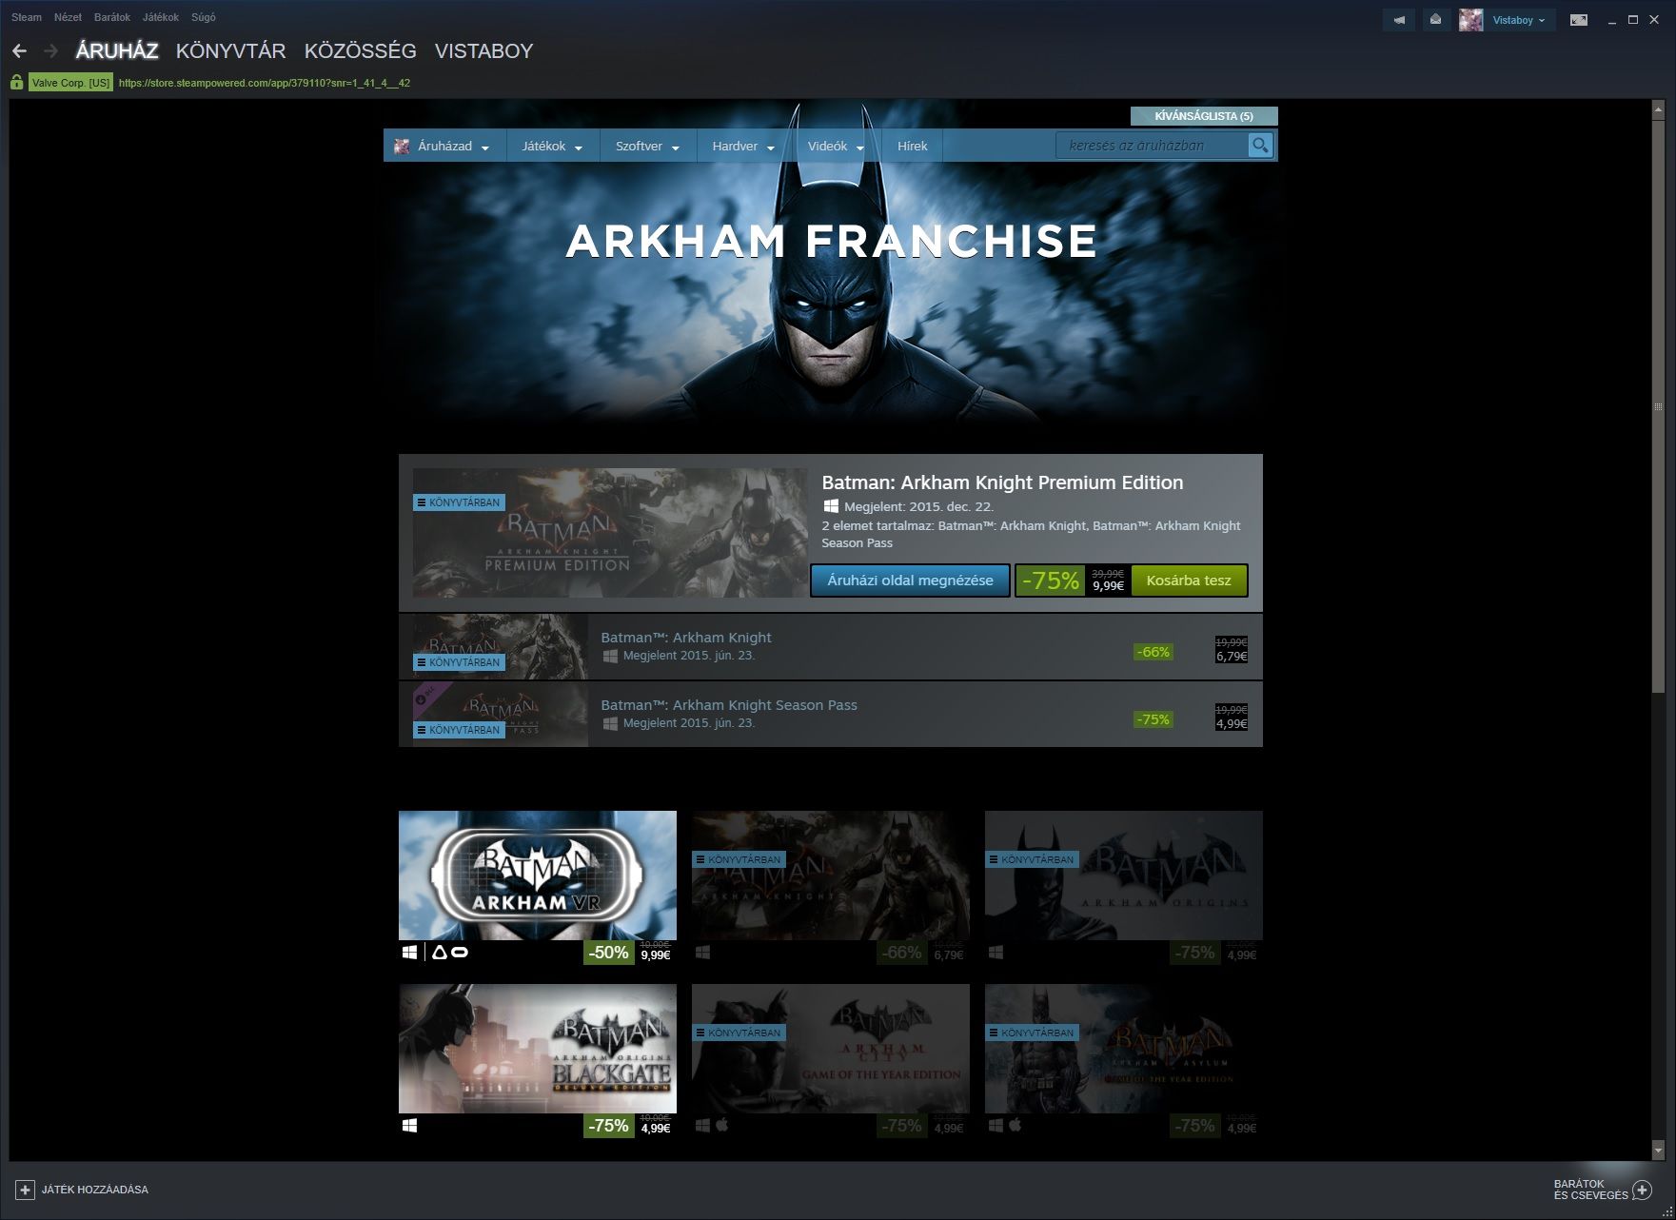Open the Arkham Asylum GOTY thumbnail
The height and width of the screenshot is (1220, 1676).
[1124, 1049]
